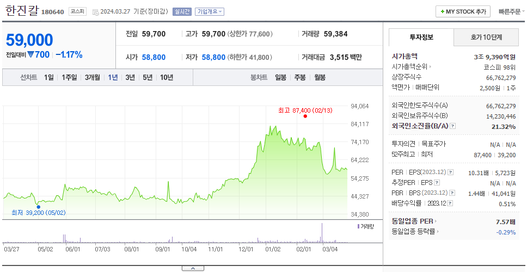The width and height of the screenshot is (527, 272).
Task: Show the 주봉 candle chart
Action: tap(300, 78)
